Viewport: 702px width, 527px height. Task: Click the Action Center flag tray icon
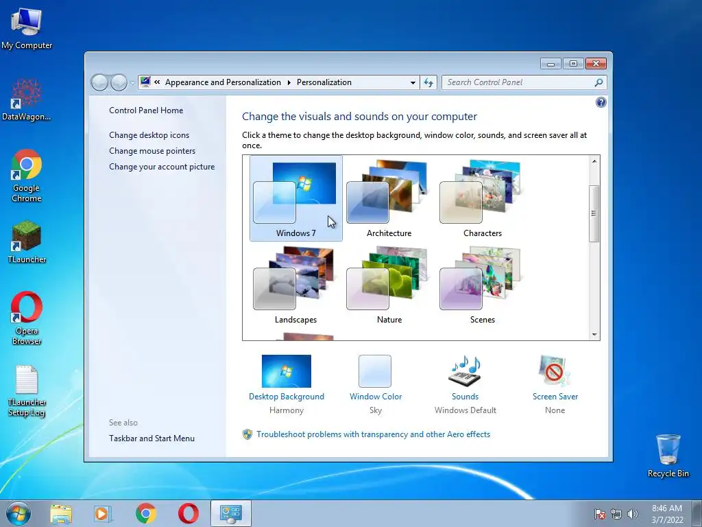point(599,514)
